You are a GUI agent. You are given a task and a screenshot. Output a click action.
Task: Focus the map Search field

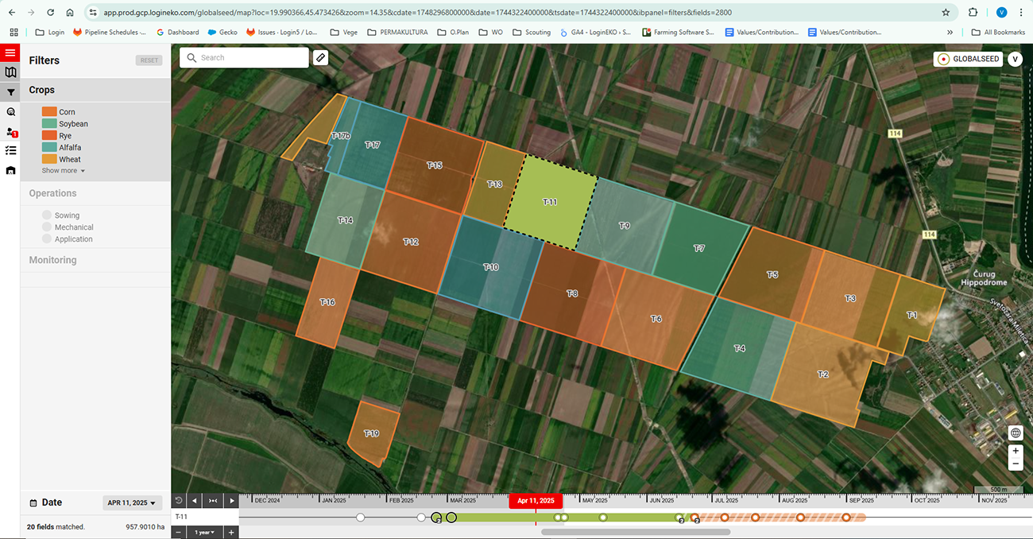pyautogui.click(x=244, y=57)
